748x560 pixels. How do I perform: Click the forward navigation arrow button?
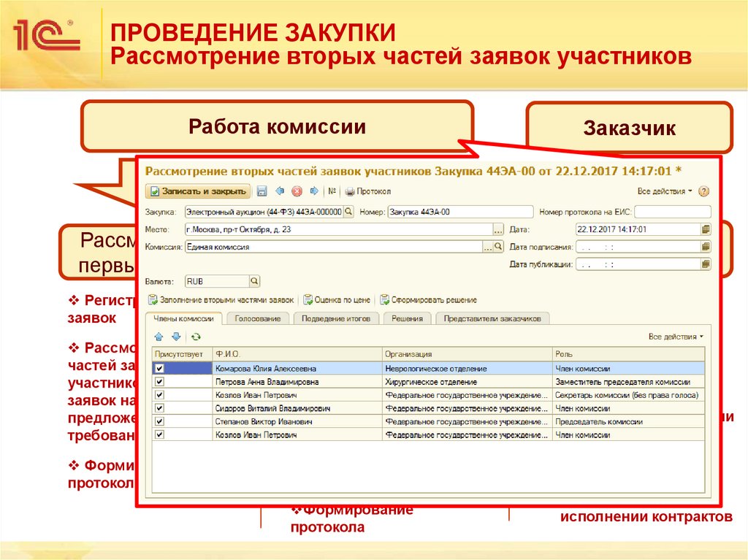(313, 191)
